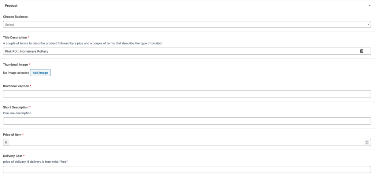The height and width of the screenshot is (177, 375).
Task: Click the Choose Business label
Action: coord(15,17)
